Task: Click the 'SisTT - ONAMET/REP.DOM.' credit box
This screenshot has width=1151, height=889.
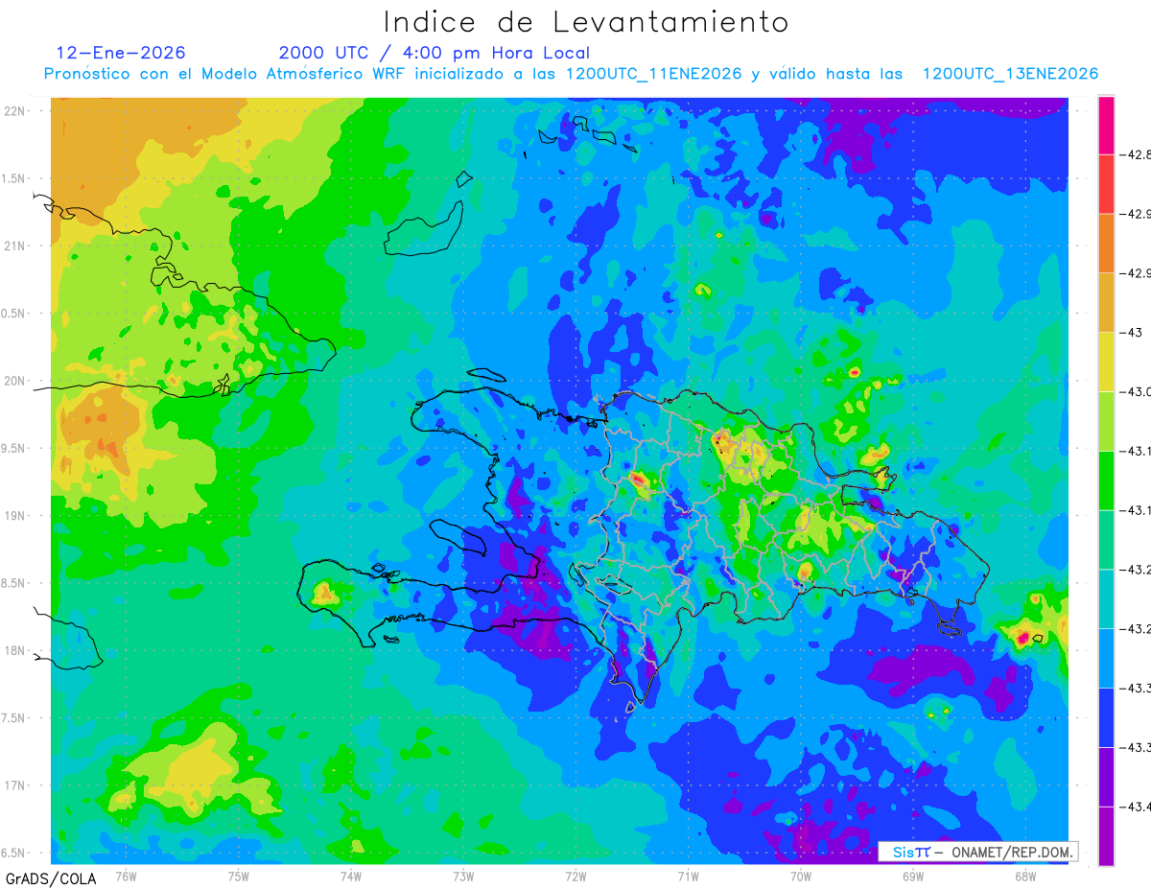Action: point(977,852)
